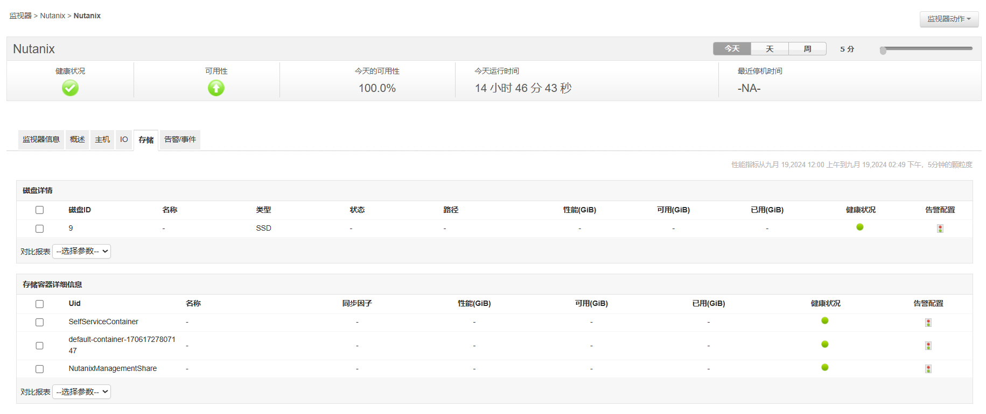This screenshot has width=986, height=414.
Task: Check the box for disk ID 9
Action: (x=39, y=229)
